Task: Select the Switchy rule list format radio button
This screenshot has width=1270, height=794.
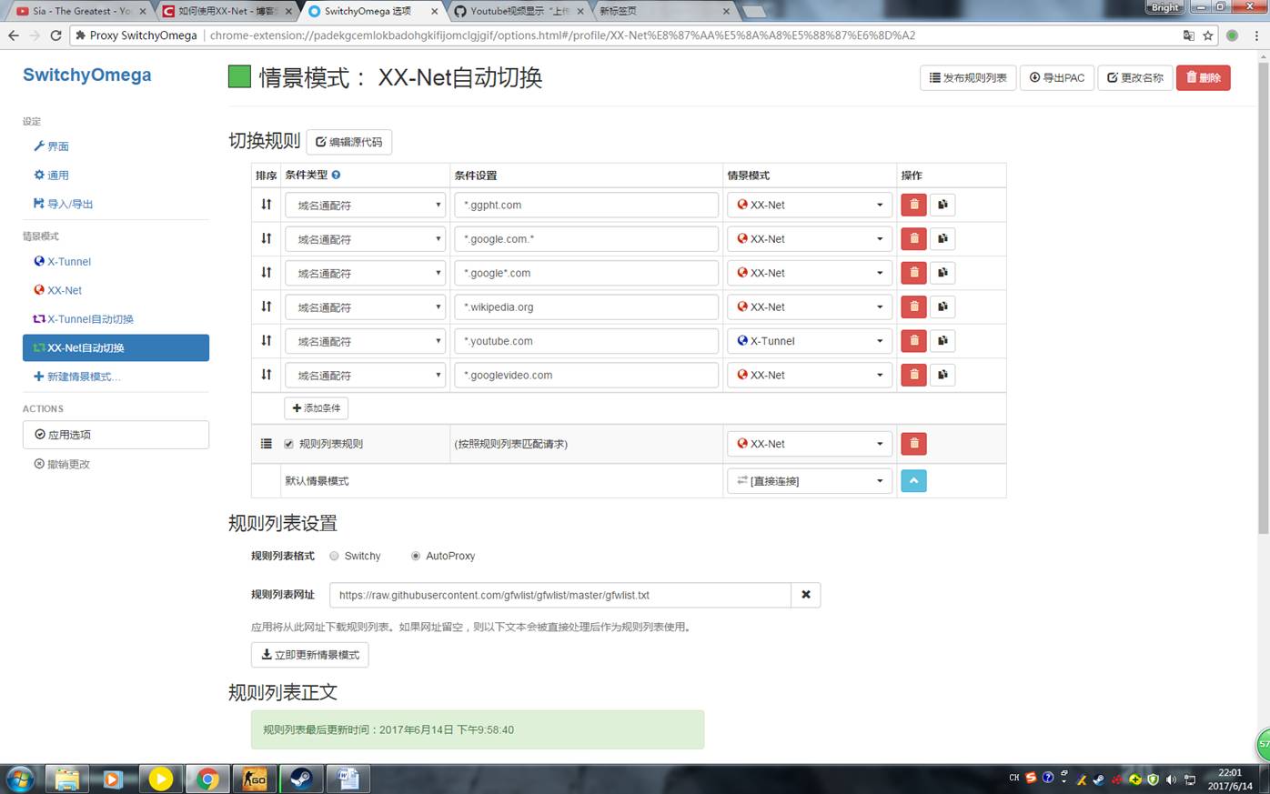Action: 334,556
